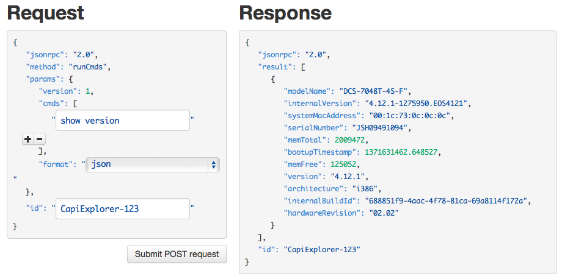Focus the CapiExplorer-123 id input field
Viewport: 562px width, 279px height.
coord(123,209)
